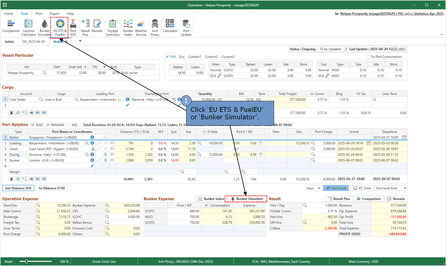Open Weather Service from the ribbon
The height and width of the screenshot is (266, 446).
(x=141, y=27)
